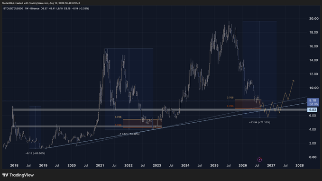Click the 12.00 price axis label
Viewport: 322px width, 181px height.
[x=313, y=74]
